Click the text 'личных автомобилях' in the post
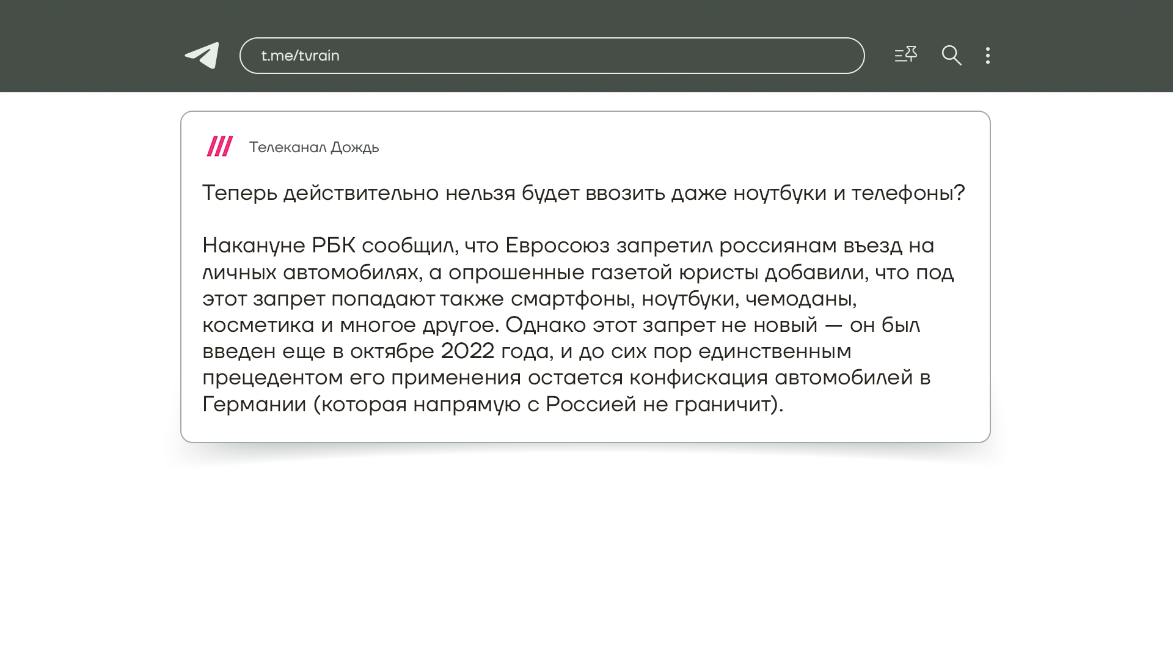 pyautogui.click(x=311, y=273)
